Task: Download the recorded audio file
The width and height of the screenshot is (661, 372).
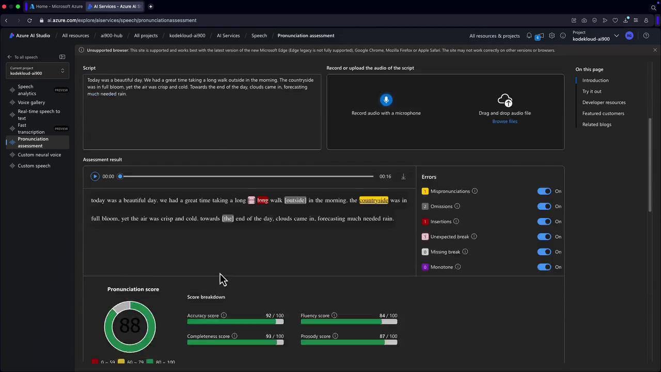Action: click(x=403, y=177)
